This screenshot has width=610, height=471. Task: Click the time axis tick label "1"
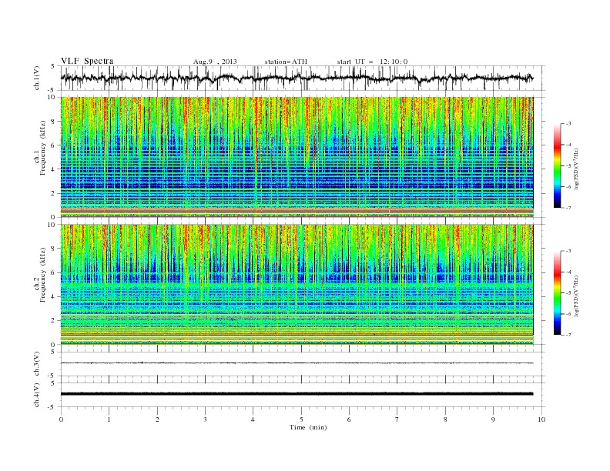pos(109,419)
